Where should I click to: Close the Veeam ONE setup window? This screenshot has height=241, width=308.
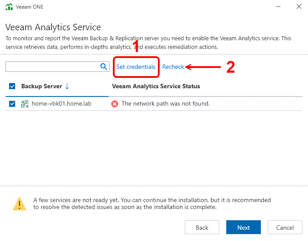(x=298, y=7)
